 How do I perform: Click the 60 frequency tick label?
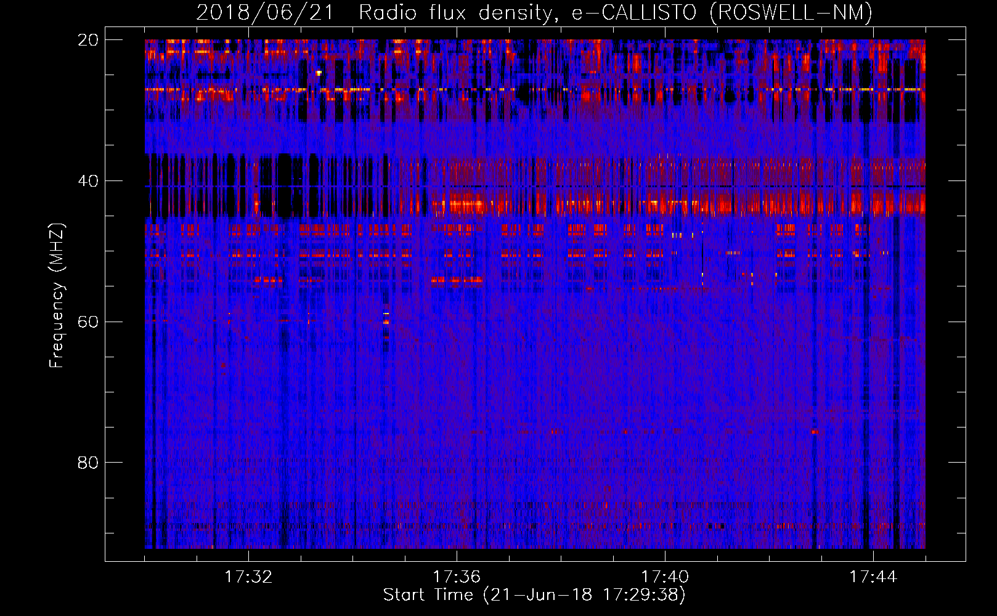tap(88, 322)
